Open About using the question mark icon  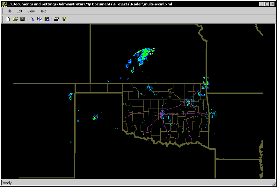pos(64,19)
